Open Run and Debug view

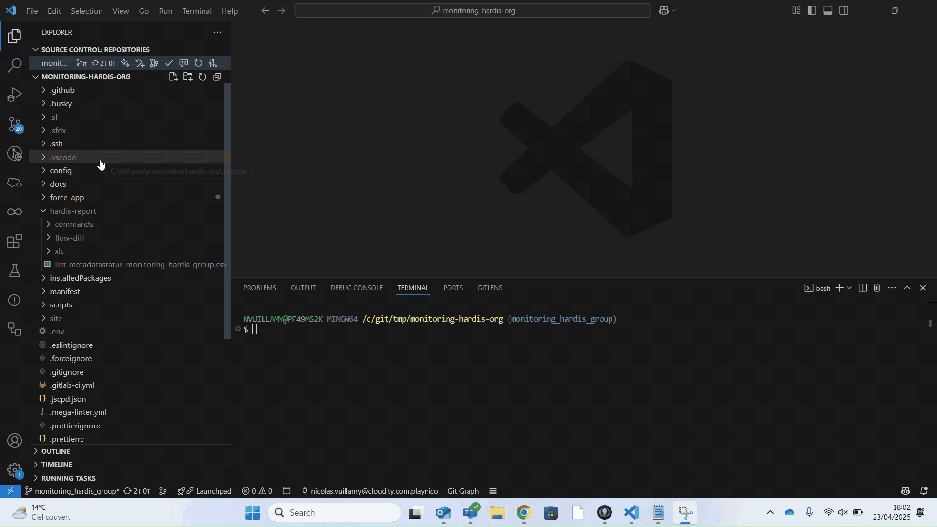click(15, 95)
